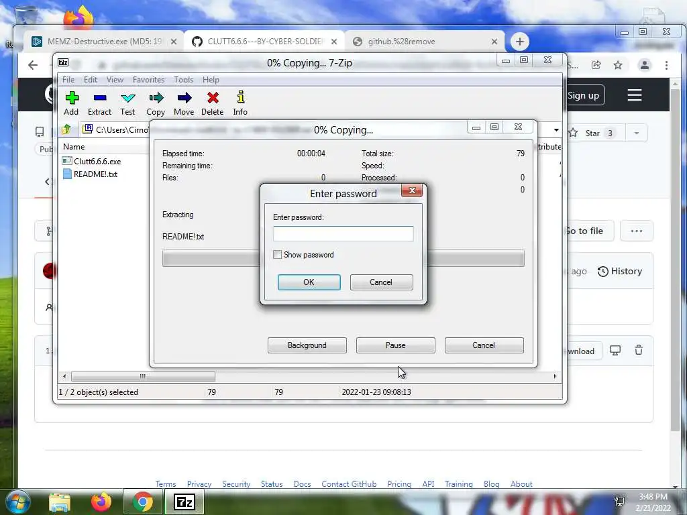Click into the Enter password field

pos(343,233)
